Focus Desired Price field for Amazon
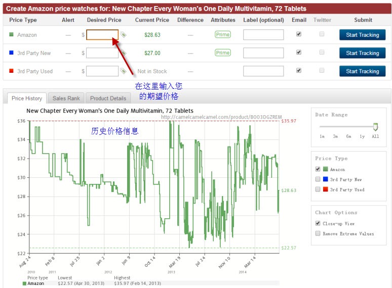 [x=102, y=35]
